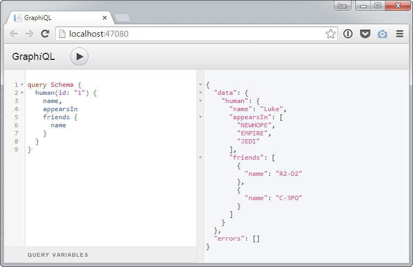
Task: Click the appearsIn field in the query editor
Action: tap(60, 109)
